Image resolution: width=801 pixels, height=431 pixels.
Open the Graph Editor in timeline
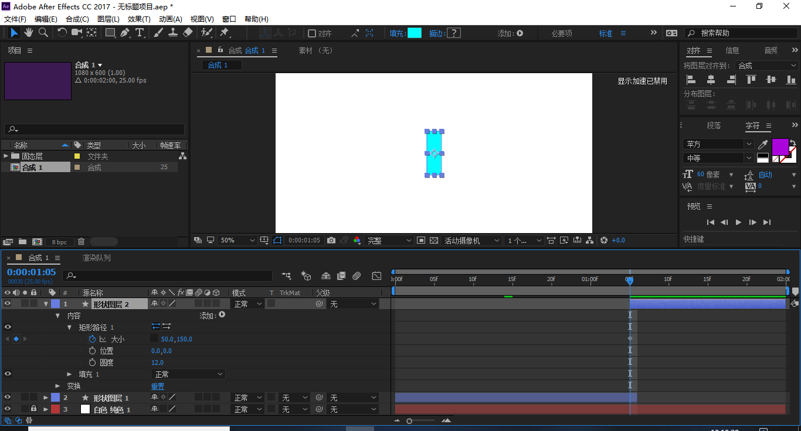[x=376, y=275]
